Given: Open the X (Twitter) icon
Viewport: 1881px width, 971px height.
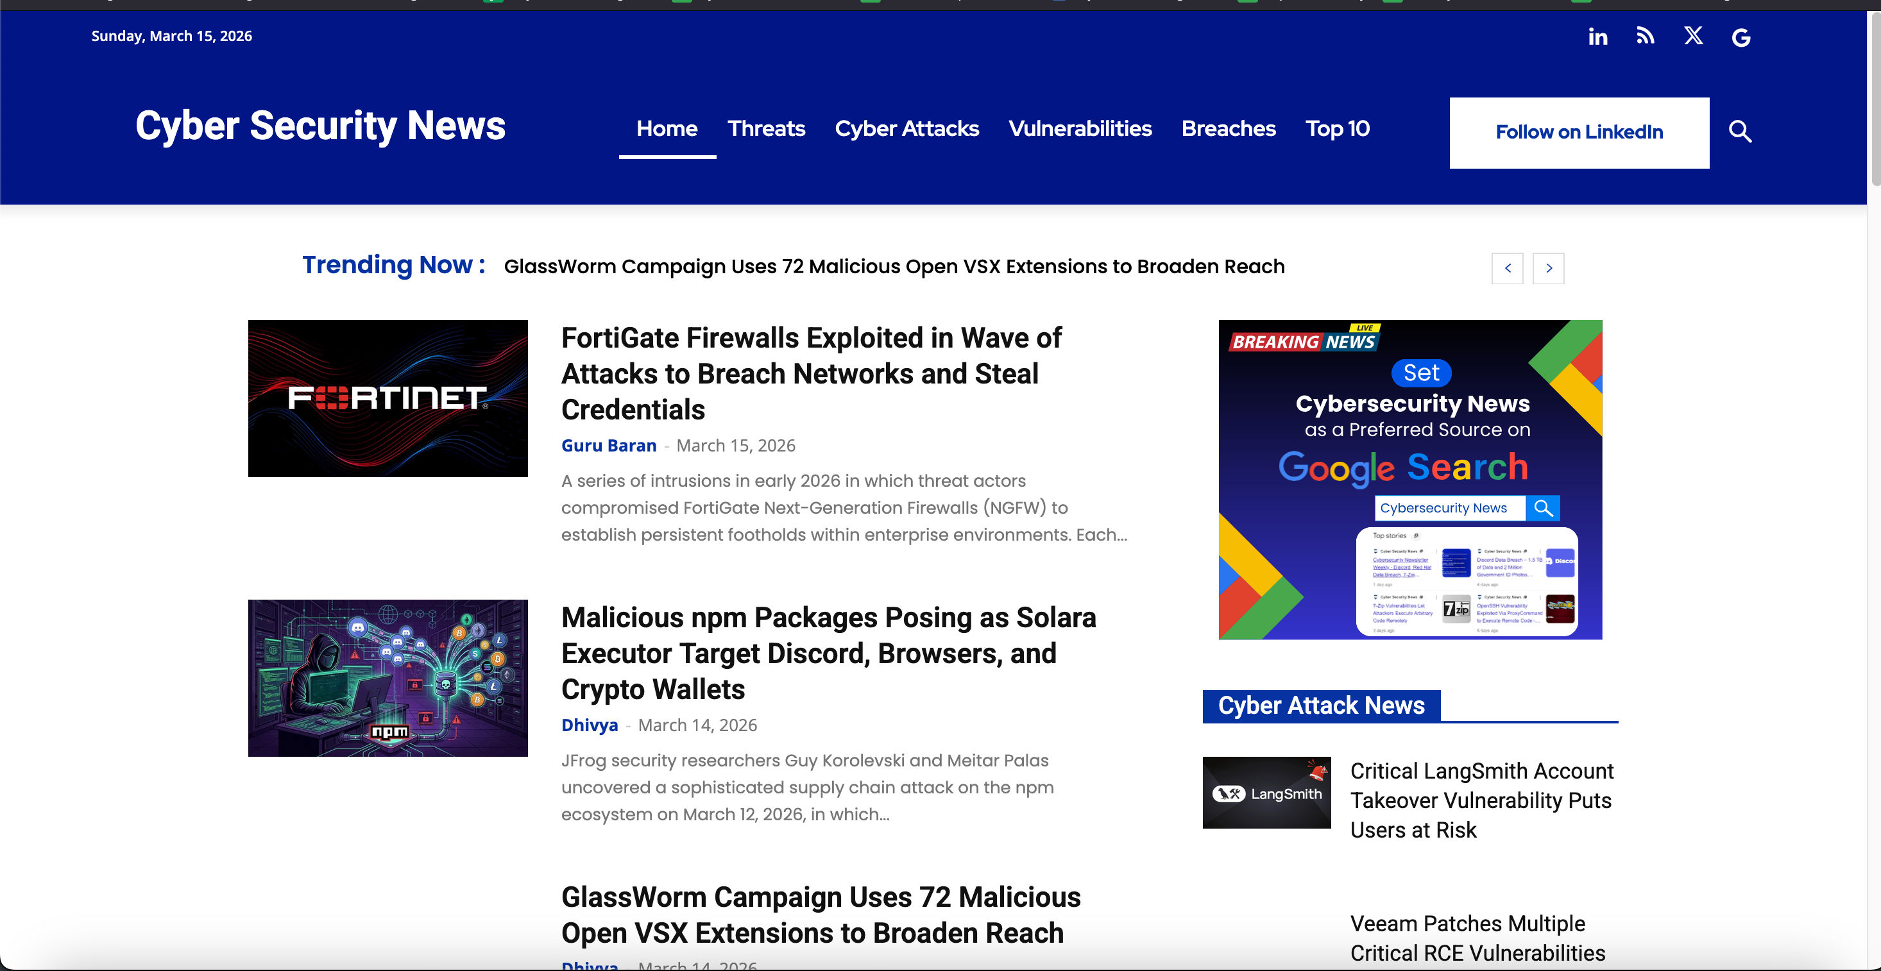Looking at the screenshot, I should (1693, 36).
